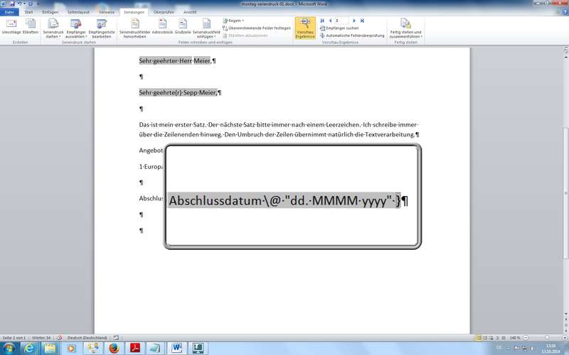Click Übereinstimmende Felder festlegen
569x355 pixels.
click(x=257, y=28)
